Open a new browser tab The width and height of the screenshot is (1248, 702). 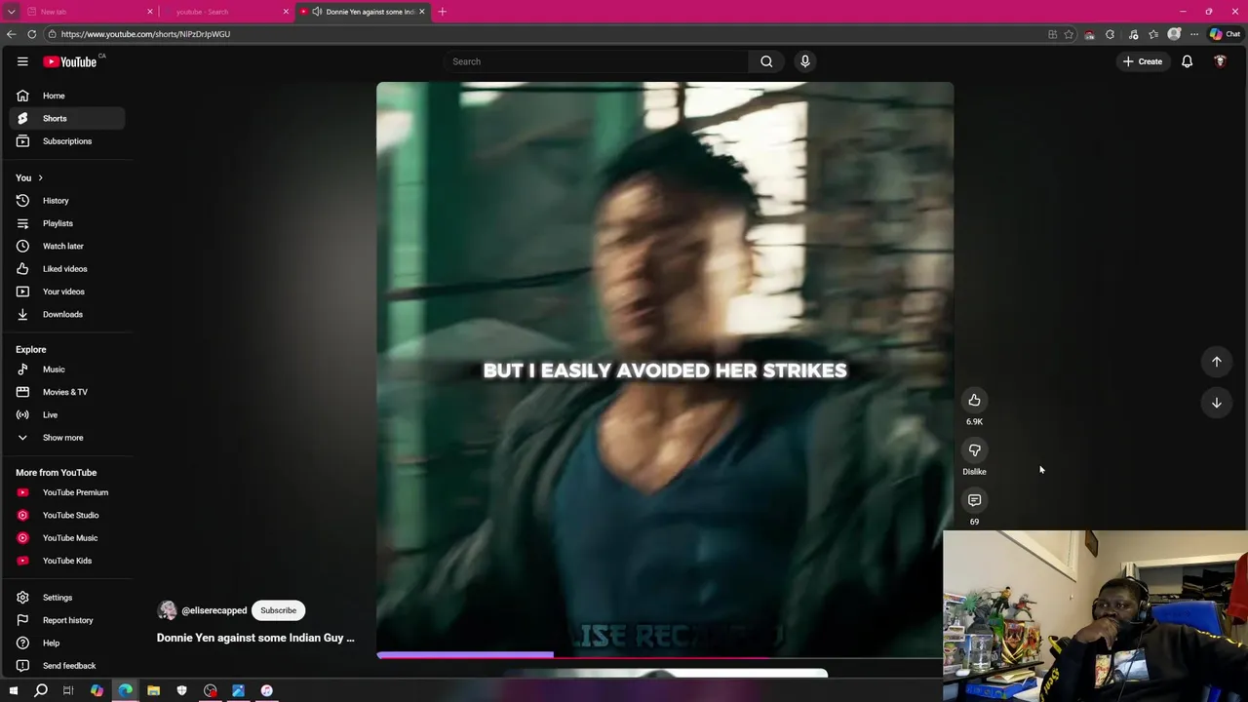pos(442,12)
